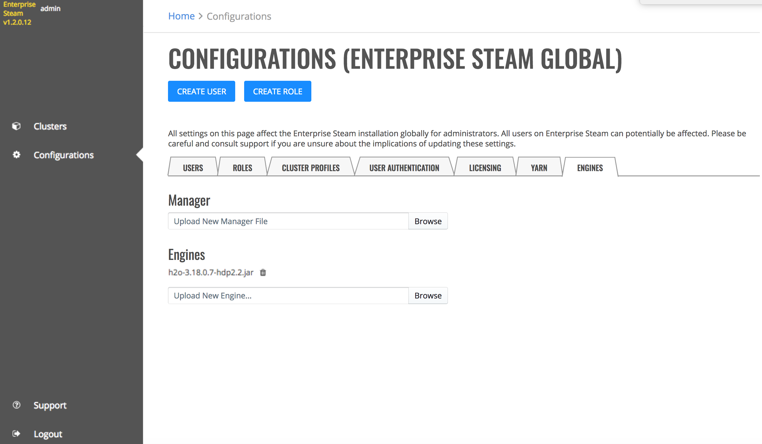Log out using the Logout link
This screenshot has height=444, width=762.
click(48, 434)
